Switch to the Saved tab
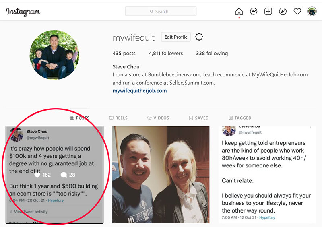Image resolution: width=322 pixels, height=227 pixels. (x=198, y=118)
